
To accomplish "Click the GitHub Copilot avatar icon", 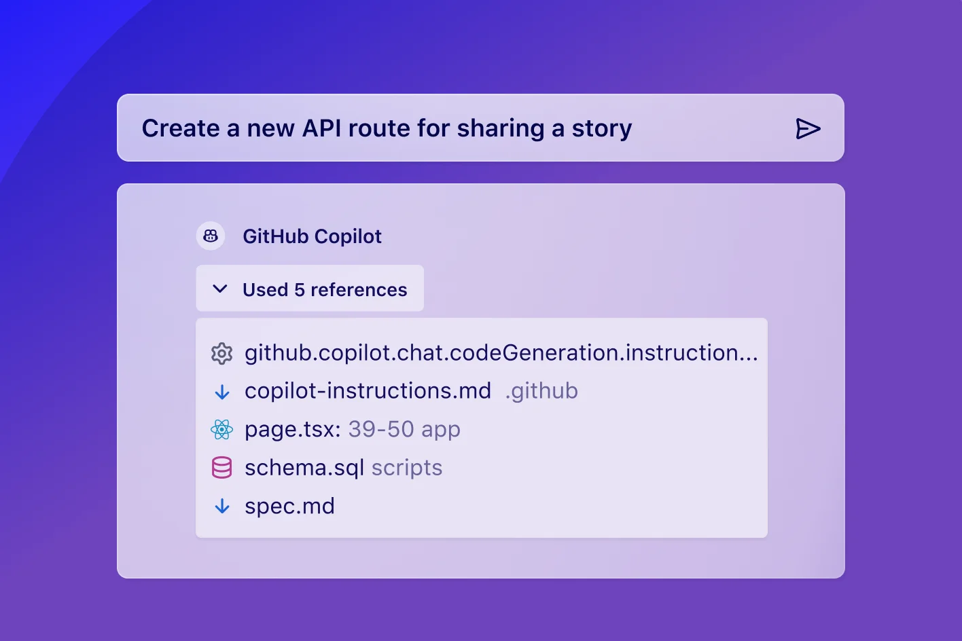I will click(211, 236).
